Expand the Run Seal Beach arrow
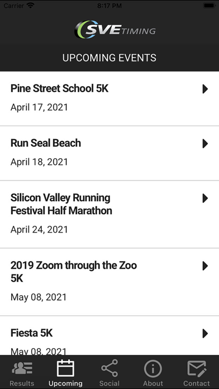The image size is (219, 389). 205,144
